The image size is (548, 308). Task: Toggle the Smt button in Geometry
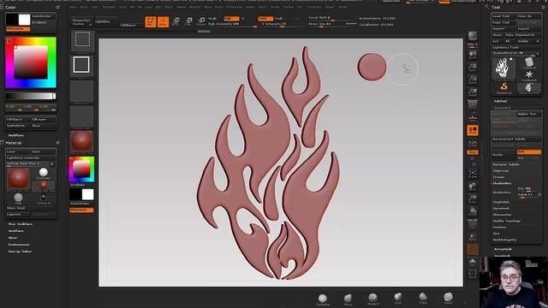coord(529,152)
